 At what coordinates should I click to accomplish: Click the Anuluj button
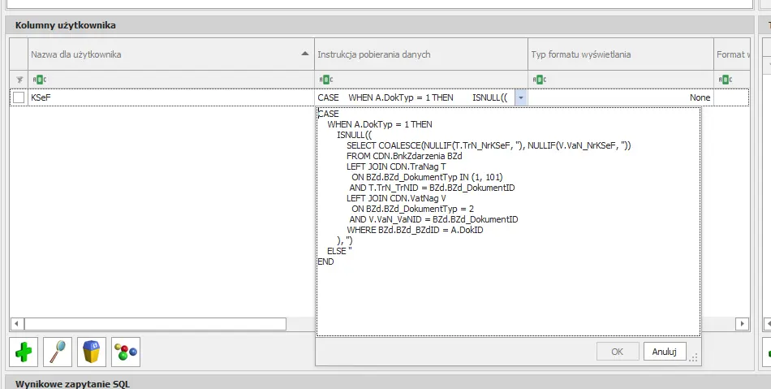pos(665,352)
